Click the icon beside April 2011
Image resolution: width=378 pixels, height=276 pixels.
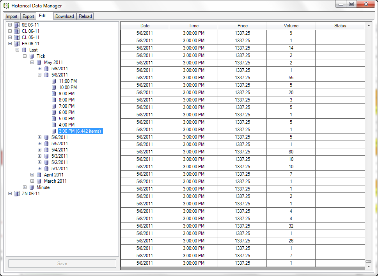pyautogui.click(x=39, y=175)
